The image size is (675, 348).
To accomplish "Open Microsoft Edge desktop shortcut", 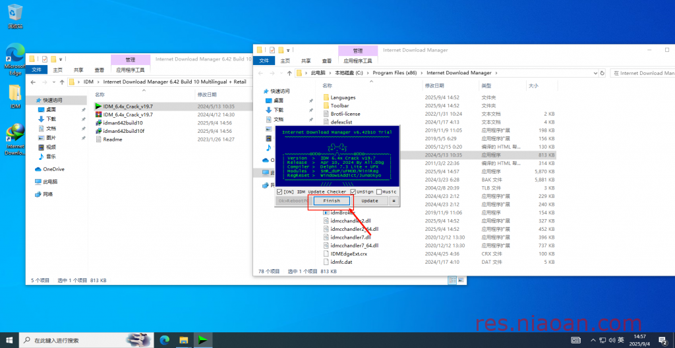I will 15,59.
